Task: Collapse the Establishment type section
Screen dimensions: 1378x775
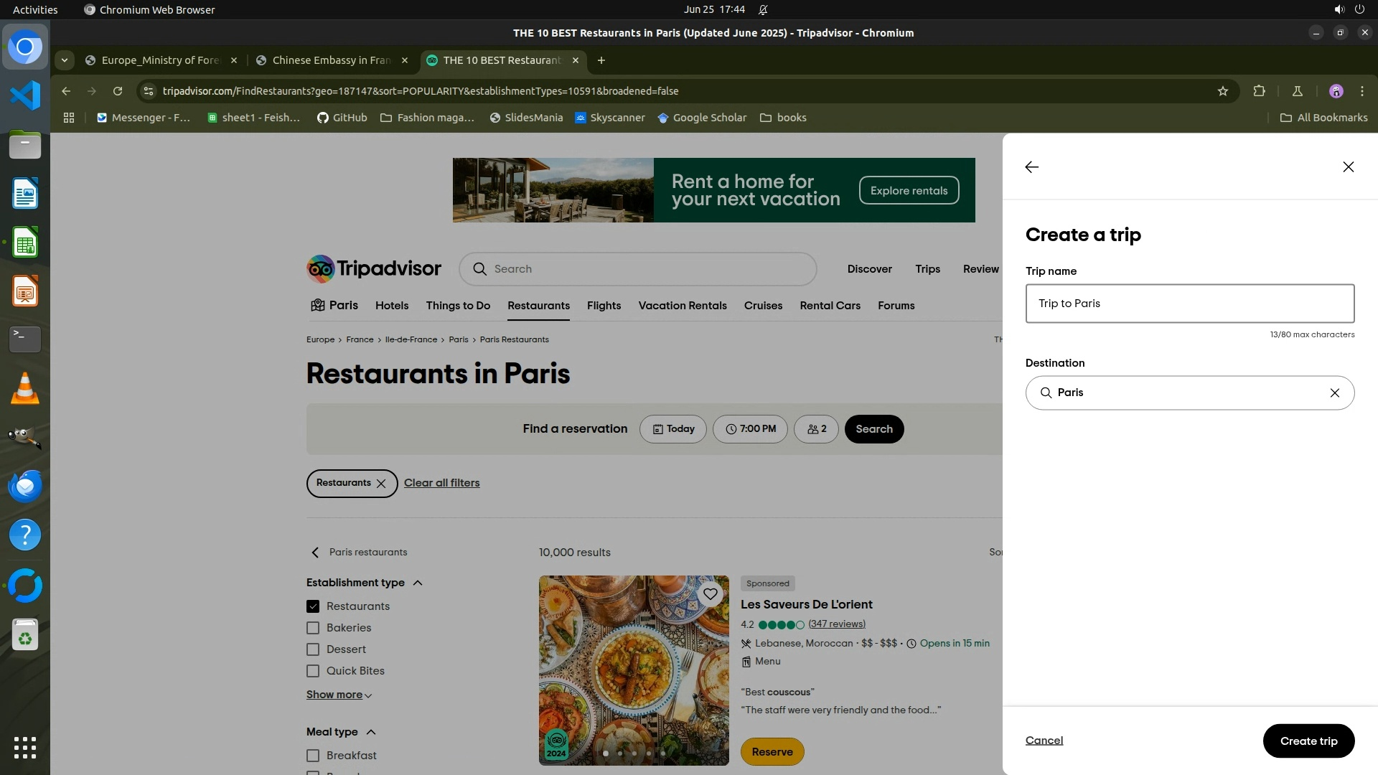Action: point(418,583)
